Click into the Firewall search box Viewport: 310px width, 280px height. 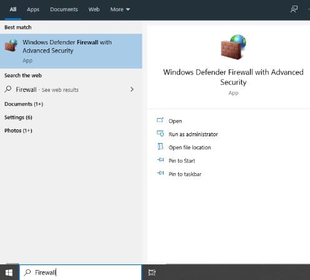[81, 272]
